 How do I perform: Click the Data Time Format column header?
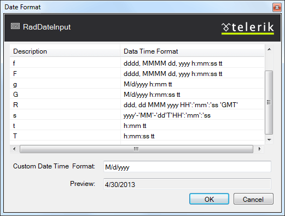192,51
